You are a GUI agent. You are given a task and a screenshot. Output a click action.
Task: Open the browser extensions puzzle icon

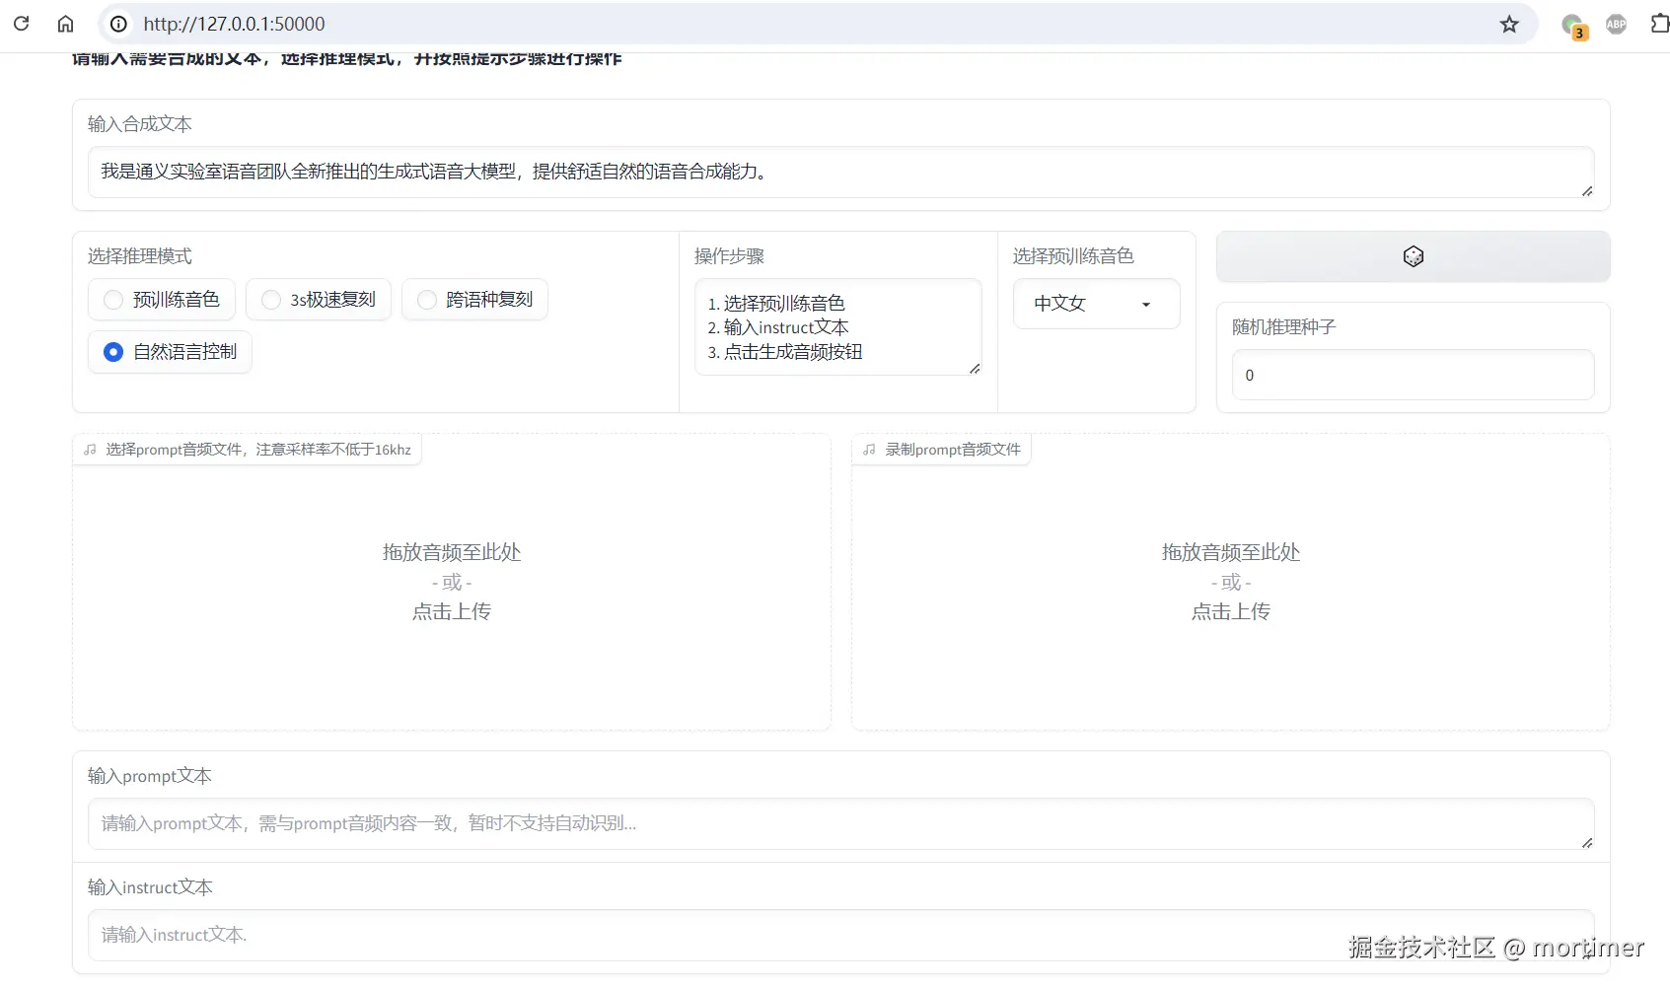pos(1659,24)
